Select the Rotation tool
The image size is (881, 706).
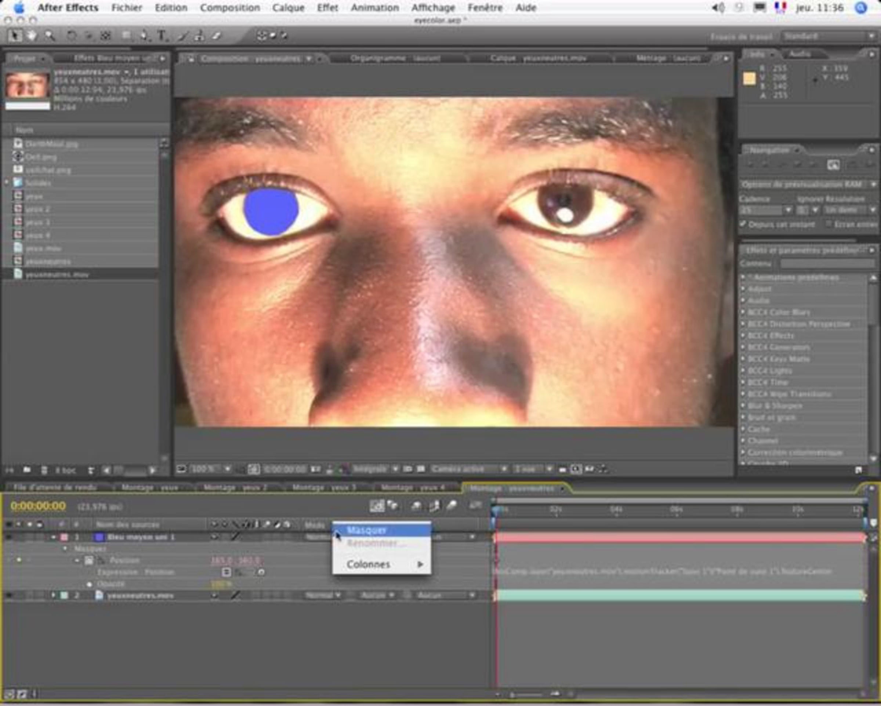[x=72, y=36]
